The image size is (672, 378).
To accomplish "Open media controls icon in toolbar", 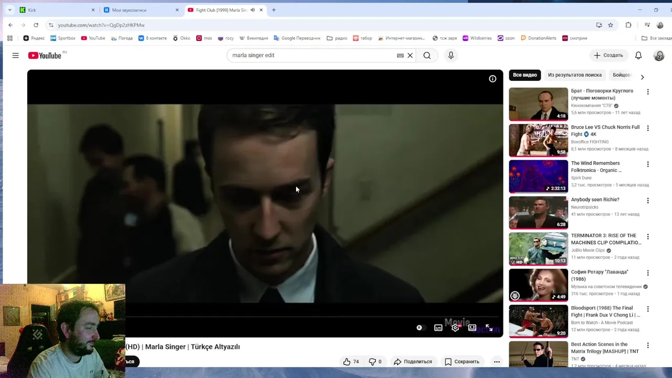I will (647, 25).
